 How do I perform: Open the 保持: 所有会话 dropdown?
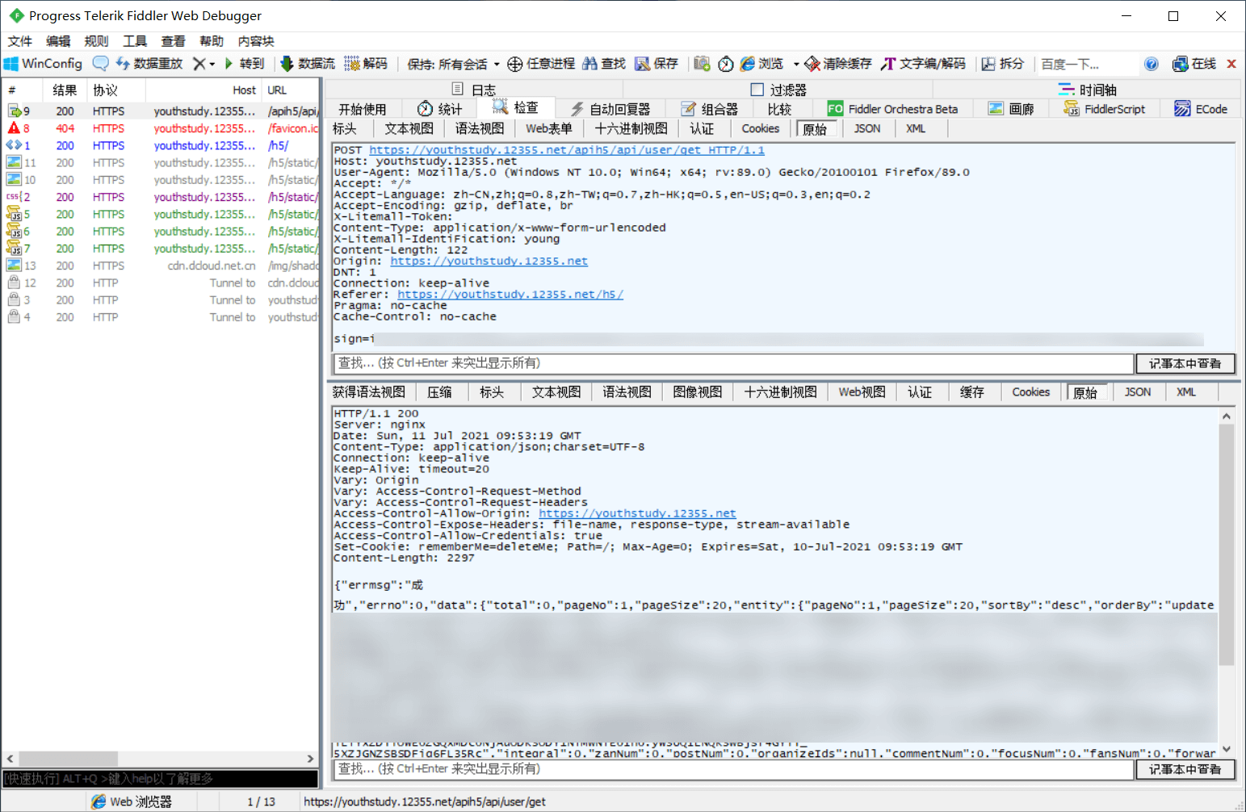point(453,64)
